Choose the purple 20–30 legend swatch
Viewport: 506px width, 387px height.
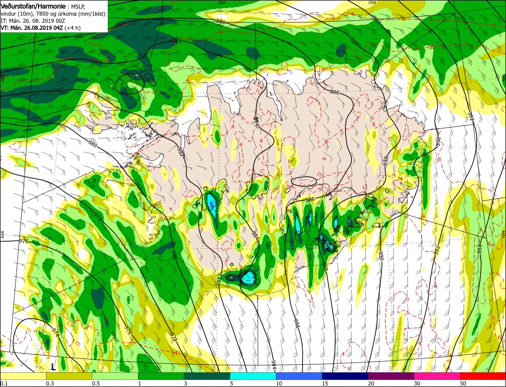point(391,376)
